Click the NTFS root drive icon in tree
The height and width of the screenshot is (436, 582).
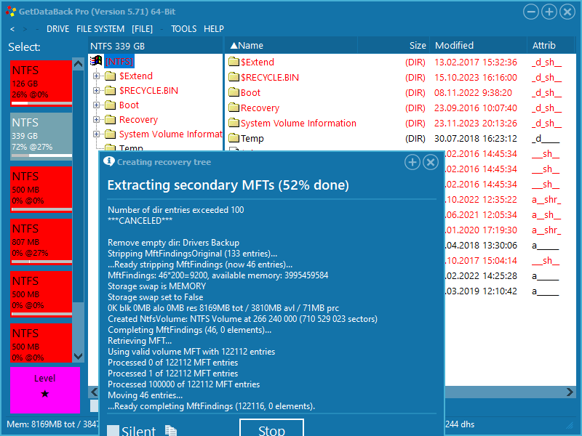[x=97, y=62]
